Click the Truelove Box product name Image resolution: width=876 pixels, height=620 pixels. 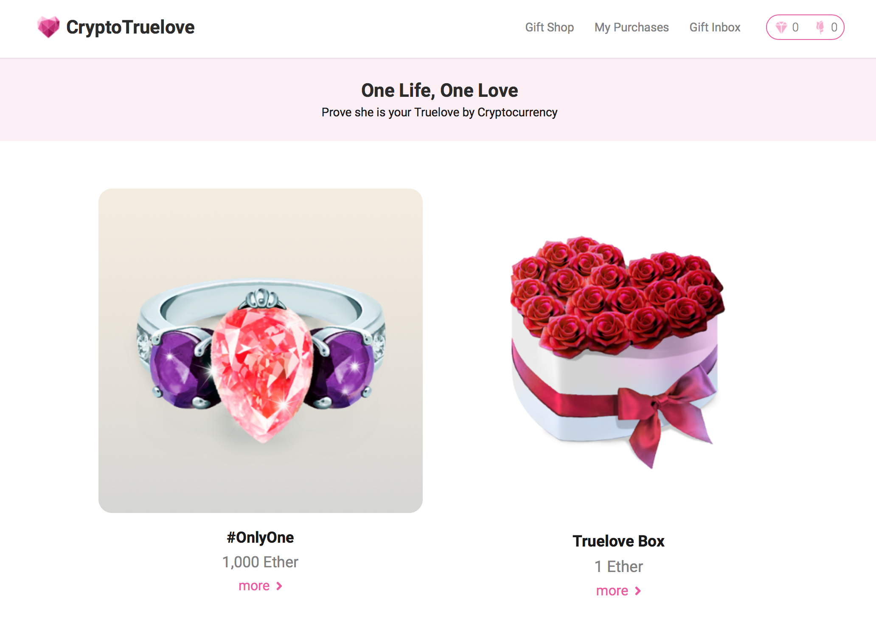(x=618, y=541)
